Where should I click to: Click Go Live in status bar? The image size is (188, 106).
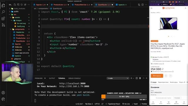click(126, 104)
